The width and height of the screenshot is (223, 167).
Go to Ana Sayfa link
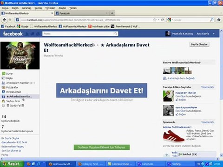(203, 34)
